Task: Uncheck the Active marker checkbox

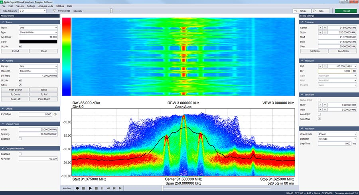Action: click(20, 85)
